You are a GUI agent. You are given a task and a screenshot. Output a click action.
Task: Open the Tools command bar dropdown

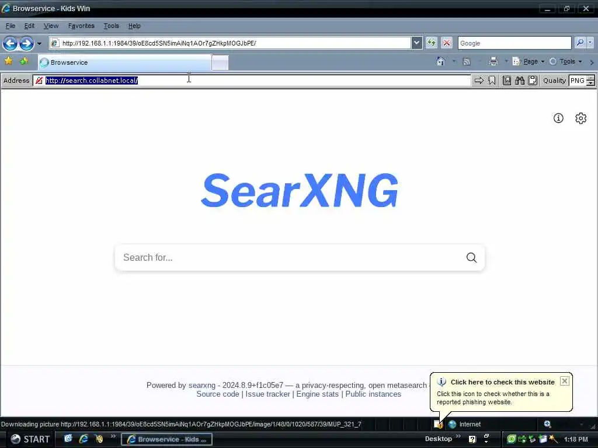click(x=565, y=61)
